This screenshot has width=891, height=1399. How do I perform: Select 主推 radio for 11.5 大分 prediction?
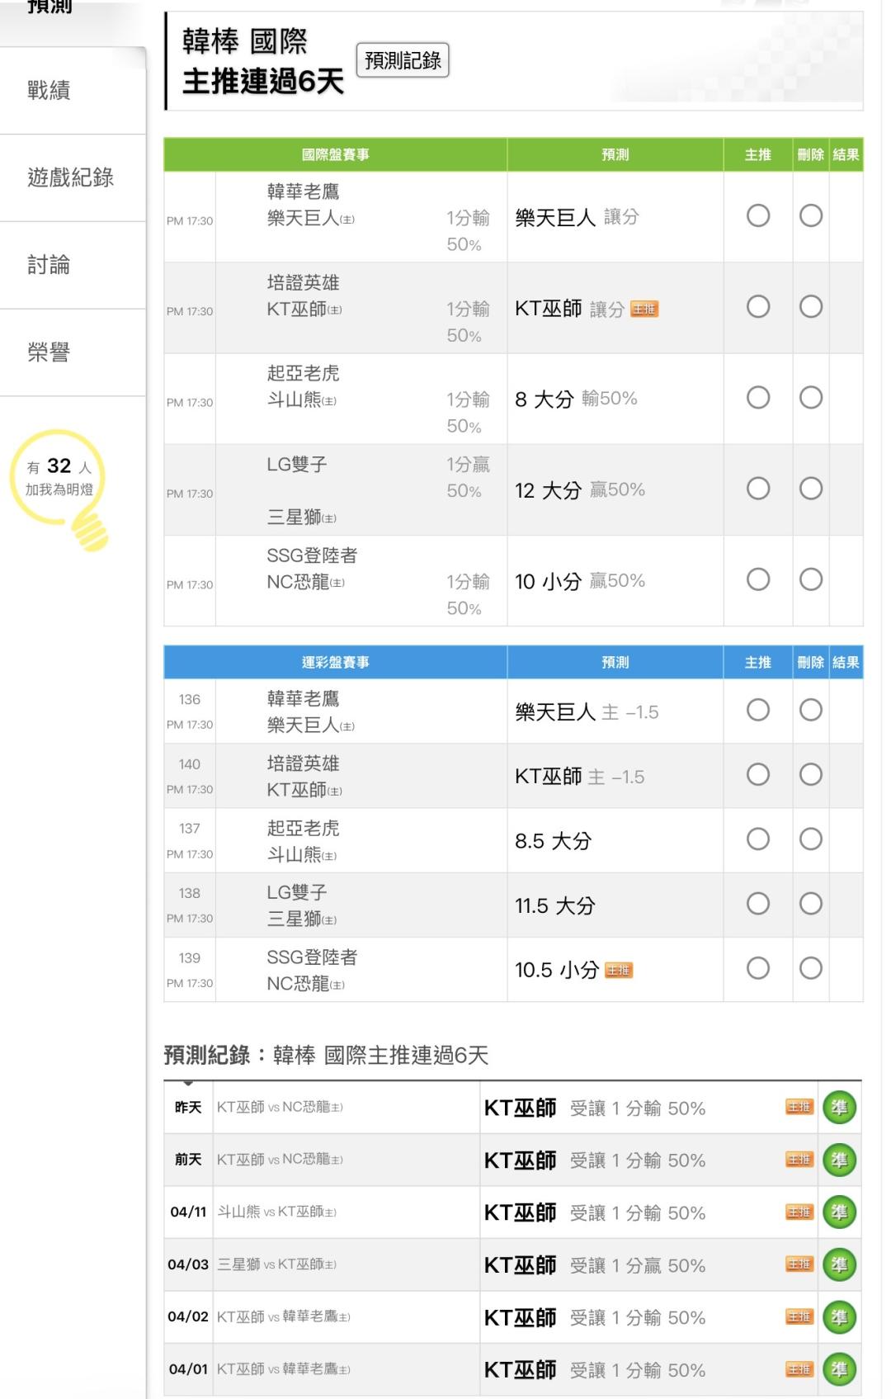coord(757,904)
